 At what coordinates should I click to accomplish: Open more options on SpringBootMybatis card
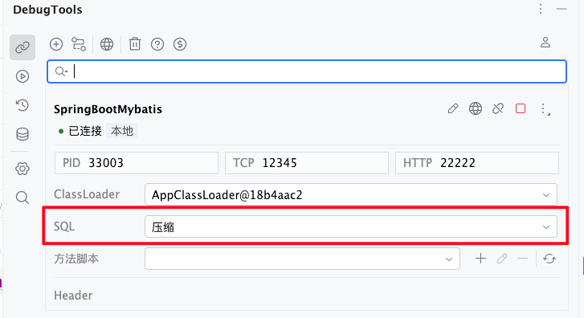[545, 109]
